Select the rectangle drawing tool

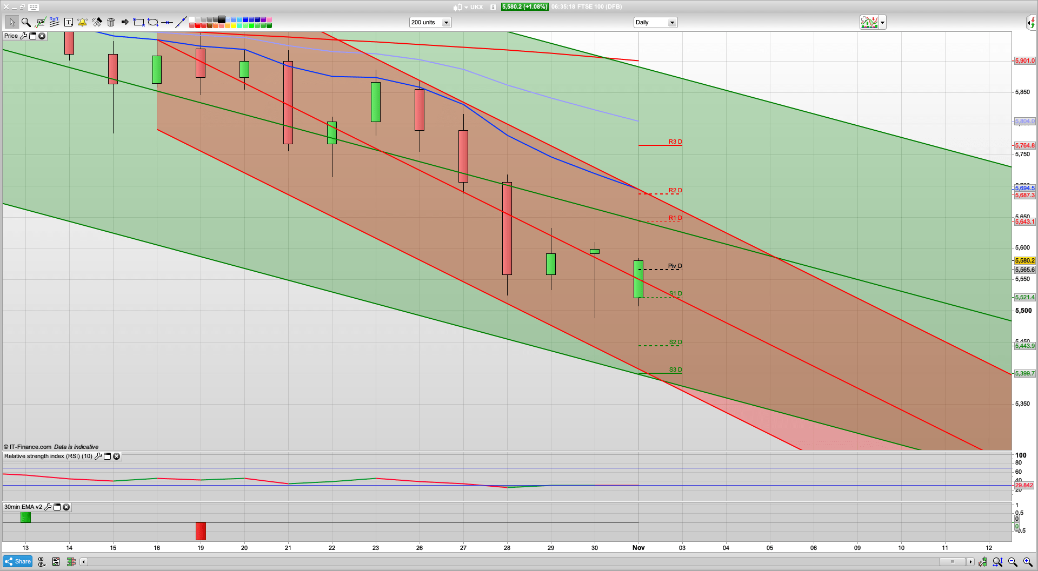tap(139, 22)
